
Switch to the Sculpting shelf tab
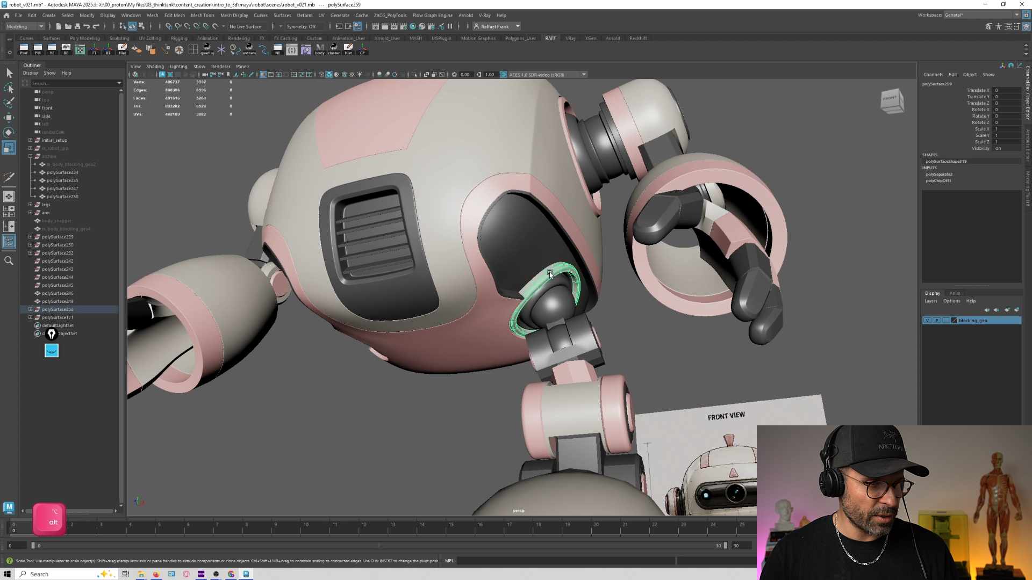pyautogui.click(x=119, y=38)
